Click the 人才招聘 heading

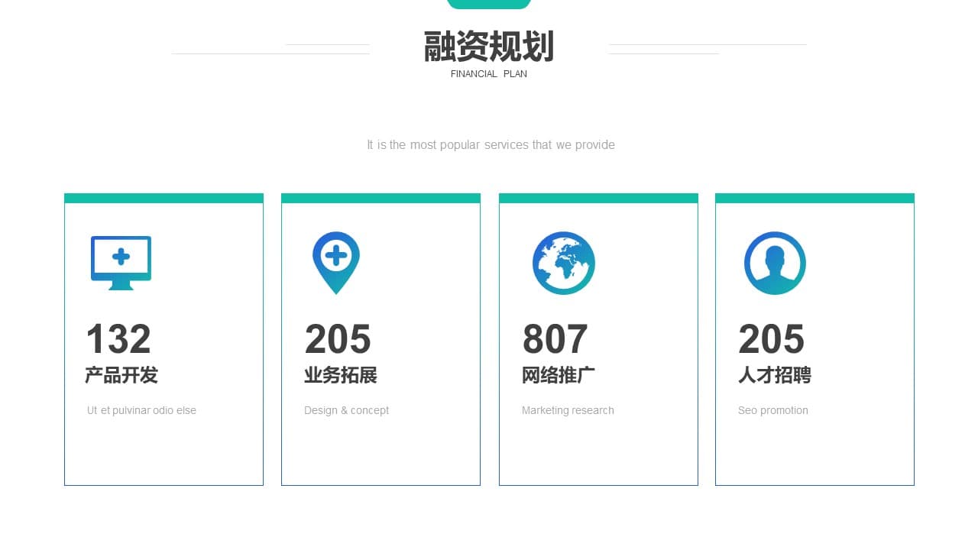[775, 375]
